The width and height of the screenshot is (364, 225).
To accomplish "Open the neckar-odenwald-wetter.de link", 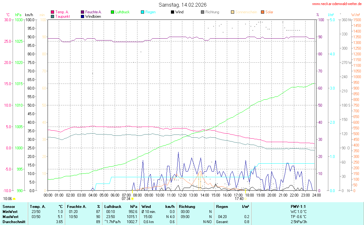I will tap(337, 4).
